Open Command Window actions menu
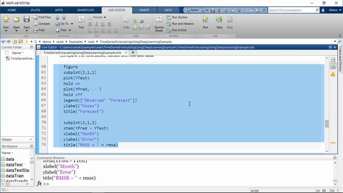The width and height of the screenshot is (343, 193). [x=334, y=158]
